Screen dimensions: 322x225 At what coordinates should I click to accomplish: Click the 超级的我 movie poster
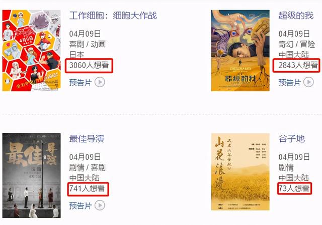point(240,51)
